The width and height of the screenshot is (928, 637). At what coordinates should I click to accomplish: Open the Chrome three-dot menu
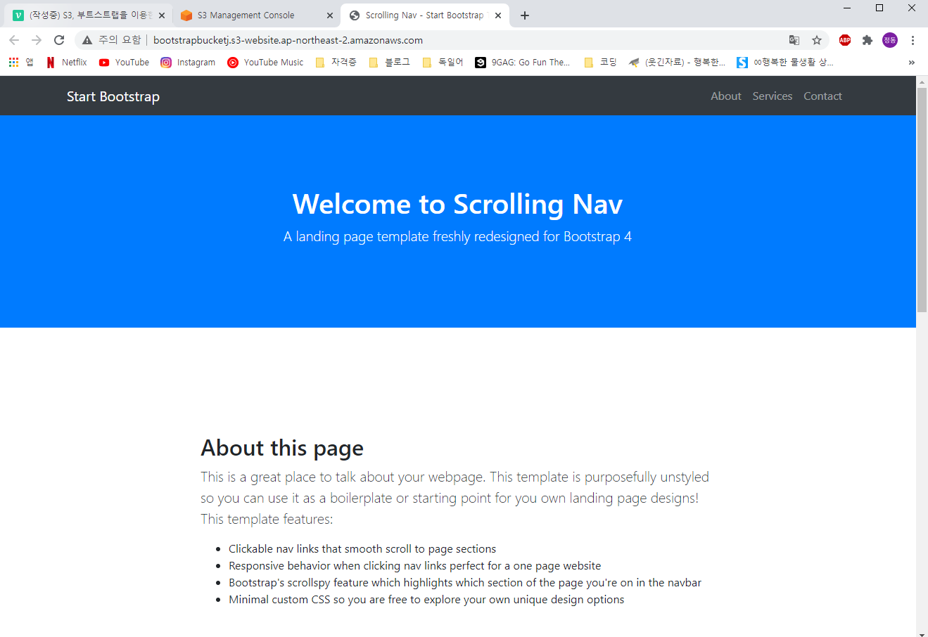pos(913,40)
